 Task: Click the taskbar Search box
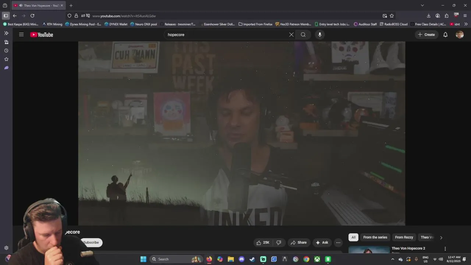[176, 259]
